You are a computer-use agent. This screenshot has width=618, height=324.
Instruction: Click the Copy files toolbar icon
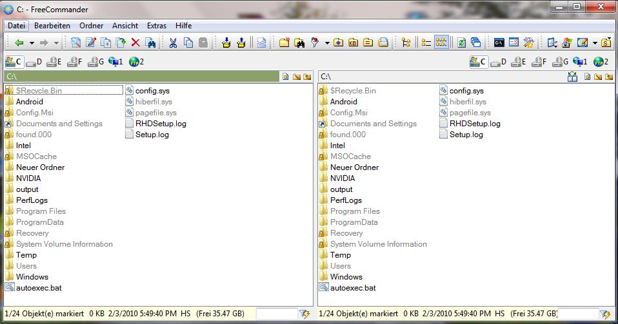click(x=106, y=43)
